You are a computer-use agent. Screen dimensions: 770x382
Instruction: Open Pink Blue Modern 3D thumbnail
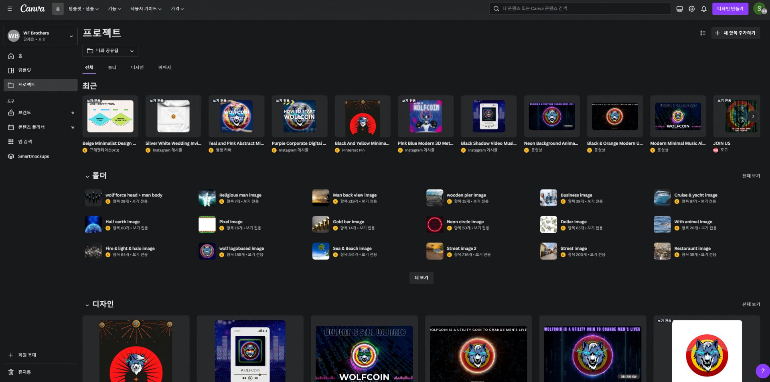(x=426, y=116)
